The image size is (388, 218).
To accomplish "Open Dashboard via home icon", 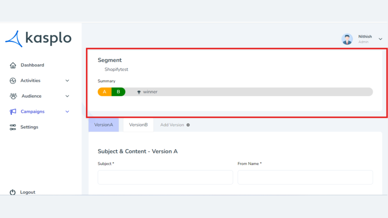I will [13, 65].
